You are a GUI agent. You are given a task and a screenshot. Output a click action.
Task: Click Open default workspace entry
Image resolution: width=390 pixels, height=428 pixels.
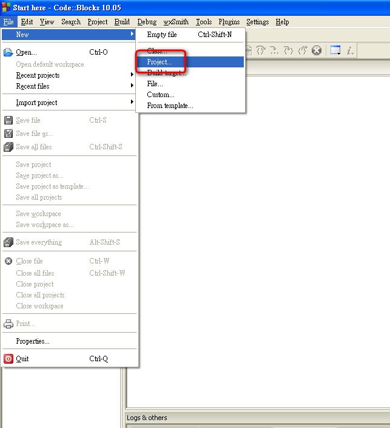click(69, 64)
